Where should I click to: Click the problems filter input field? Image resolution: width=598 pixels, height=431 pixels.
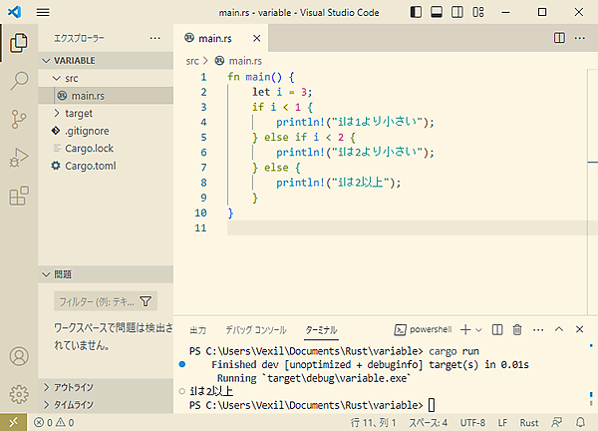click(95, 300)
